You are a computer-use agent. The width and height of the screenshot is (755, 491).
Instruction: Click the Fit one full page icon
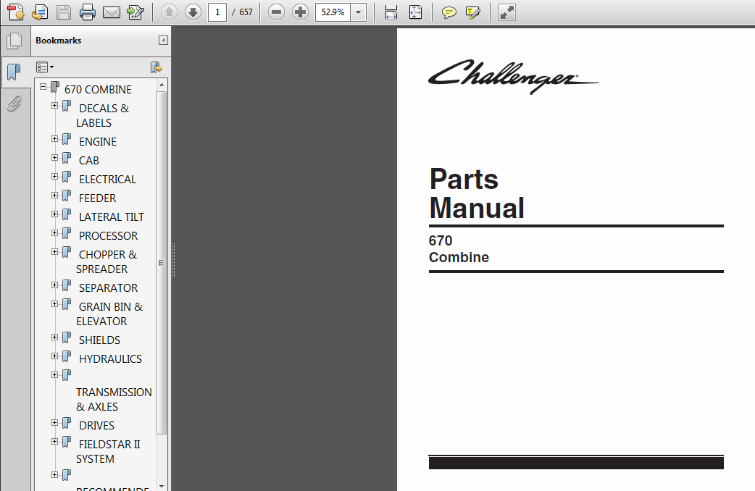(x=415, y=12)
